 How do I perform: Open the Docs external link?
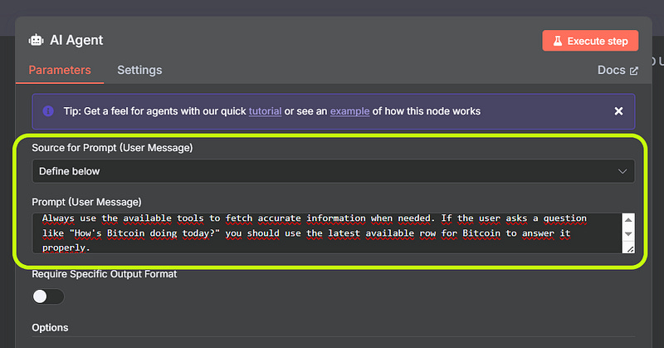pyautogui.click(x=618, y=70)
